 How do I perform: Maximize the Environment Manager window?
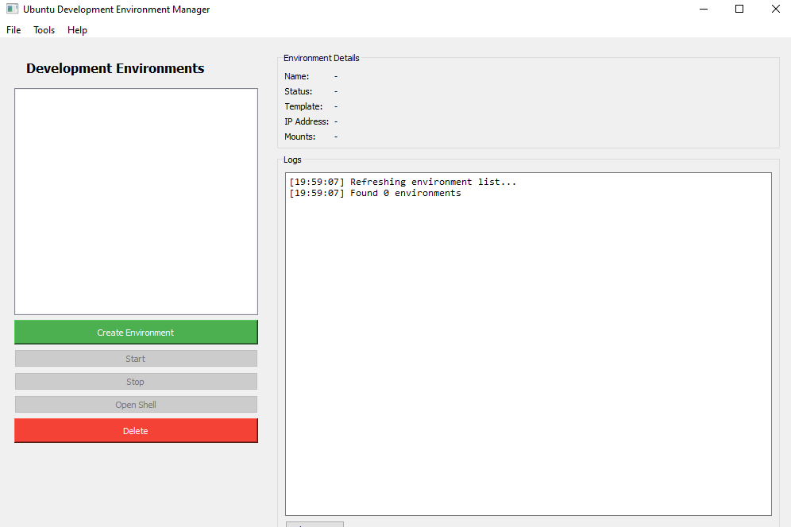click(x=739, y=9)
